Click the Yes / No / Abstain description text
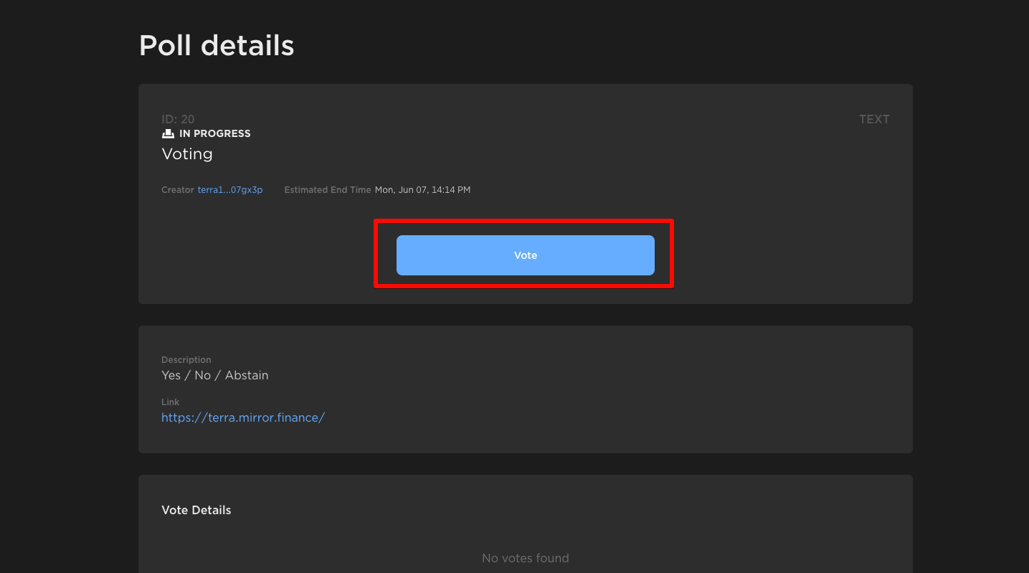 point(214,375)
